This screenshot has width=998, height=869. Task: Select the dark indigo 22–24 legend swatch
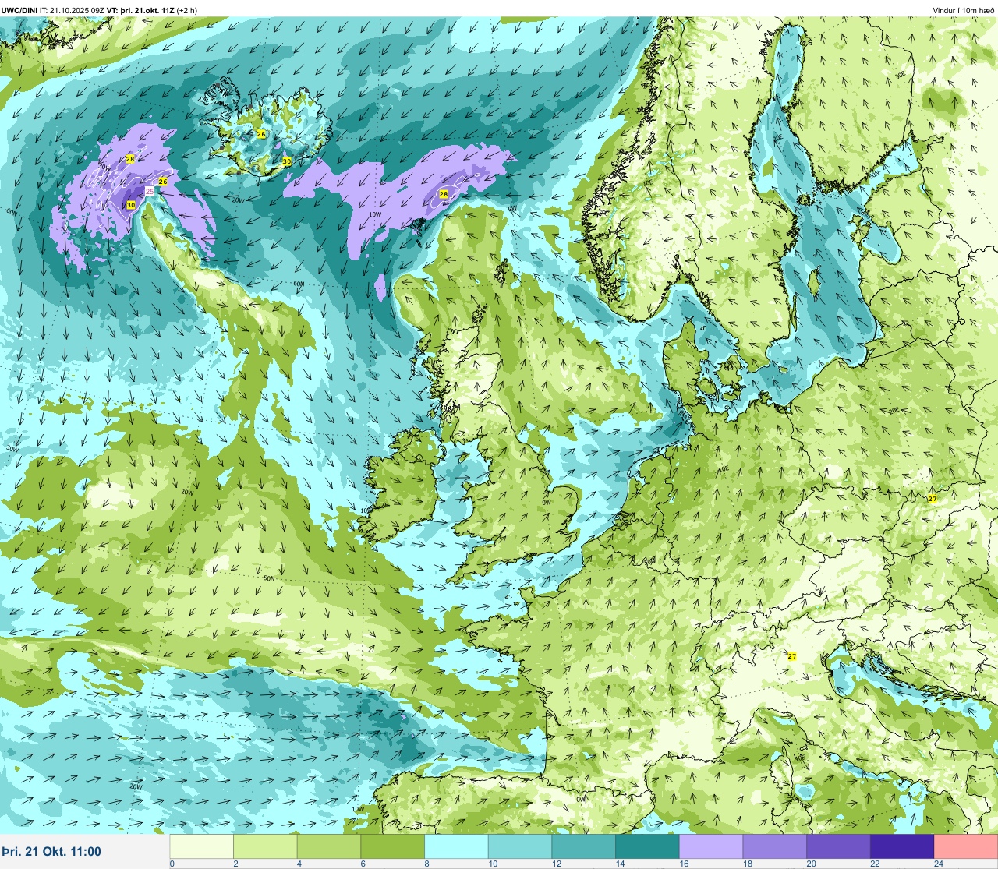[x=902, y=846]
